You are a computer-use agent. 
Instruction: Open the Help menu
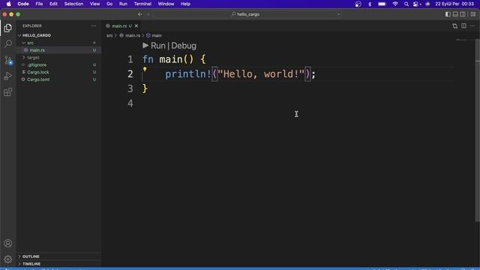tap(185, 4)
